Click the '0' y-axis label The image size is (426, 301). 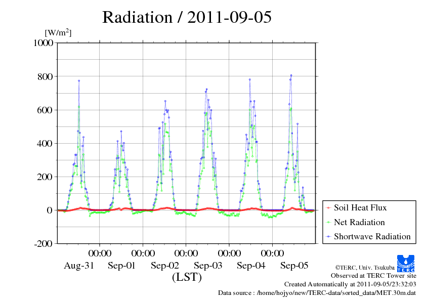(50, 210)
